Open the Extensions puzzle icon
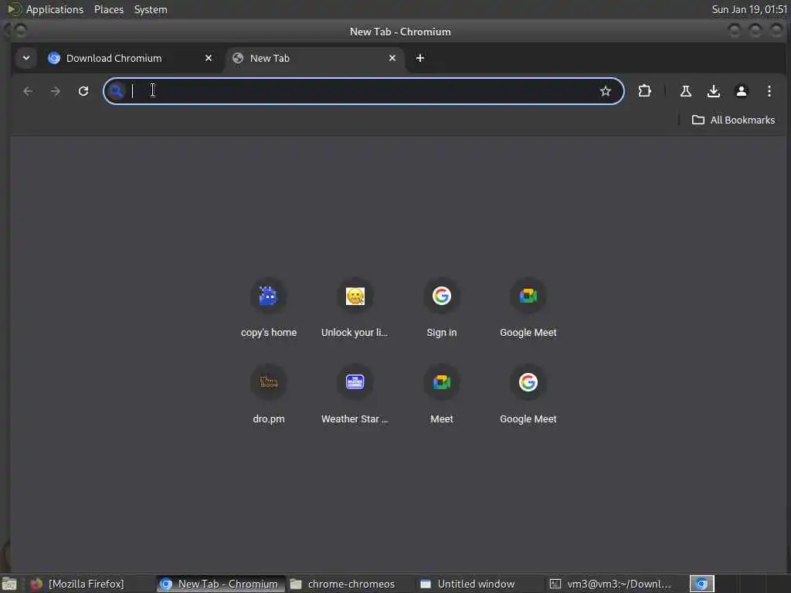This screenshot has width=791, height=593. 644,91
